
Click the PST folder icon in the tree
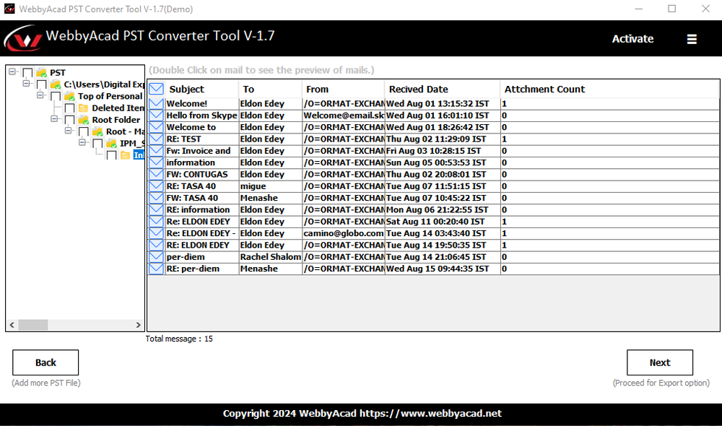point(40,71)
